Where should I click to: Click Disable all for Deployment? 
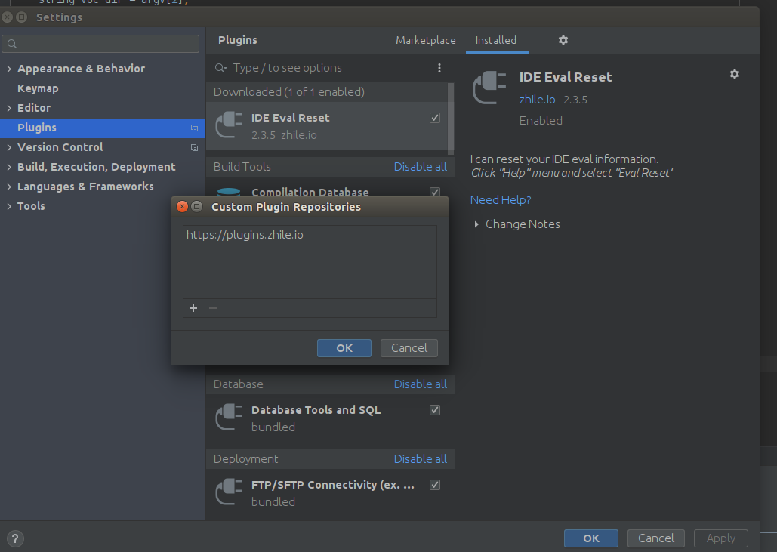pos(420,459)
